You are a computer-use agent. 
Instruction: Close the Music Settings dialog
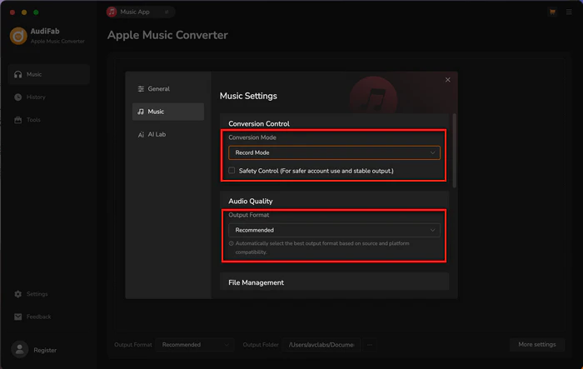pyautogui.click(x=448, y=80)
